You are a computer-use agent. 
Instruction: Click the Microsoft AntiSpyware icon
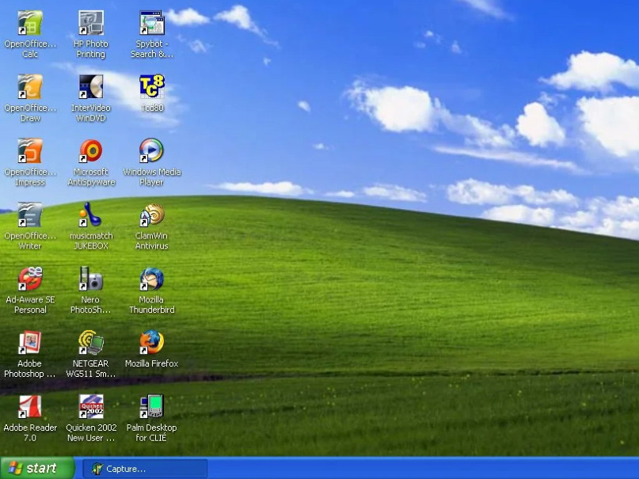91,151
